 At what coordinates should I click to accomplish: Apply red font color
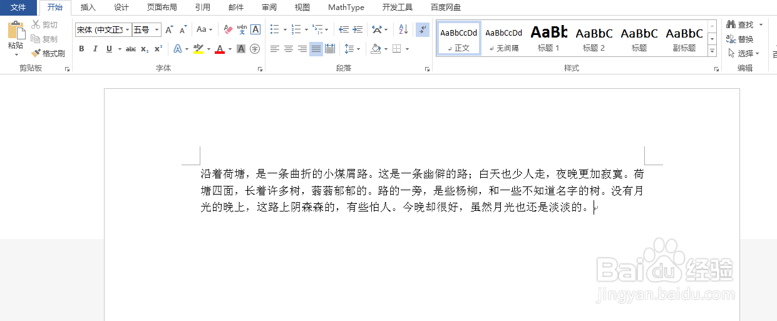click(x=220, y=49)
